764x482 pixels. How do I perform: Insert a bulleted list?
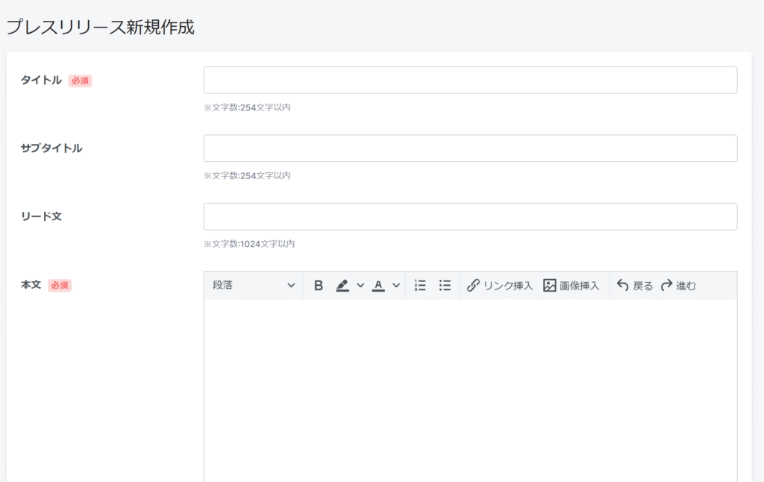(445, 286)
